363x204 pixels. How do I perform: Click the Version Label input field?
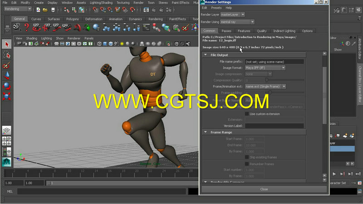[275, 126]
